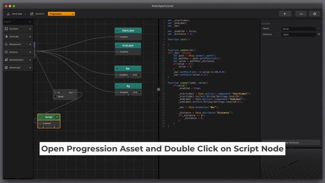
Task: Open the Aa font settings button
Action: pos(301,14)
